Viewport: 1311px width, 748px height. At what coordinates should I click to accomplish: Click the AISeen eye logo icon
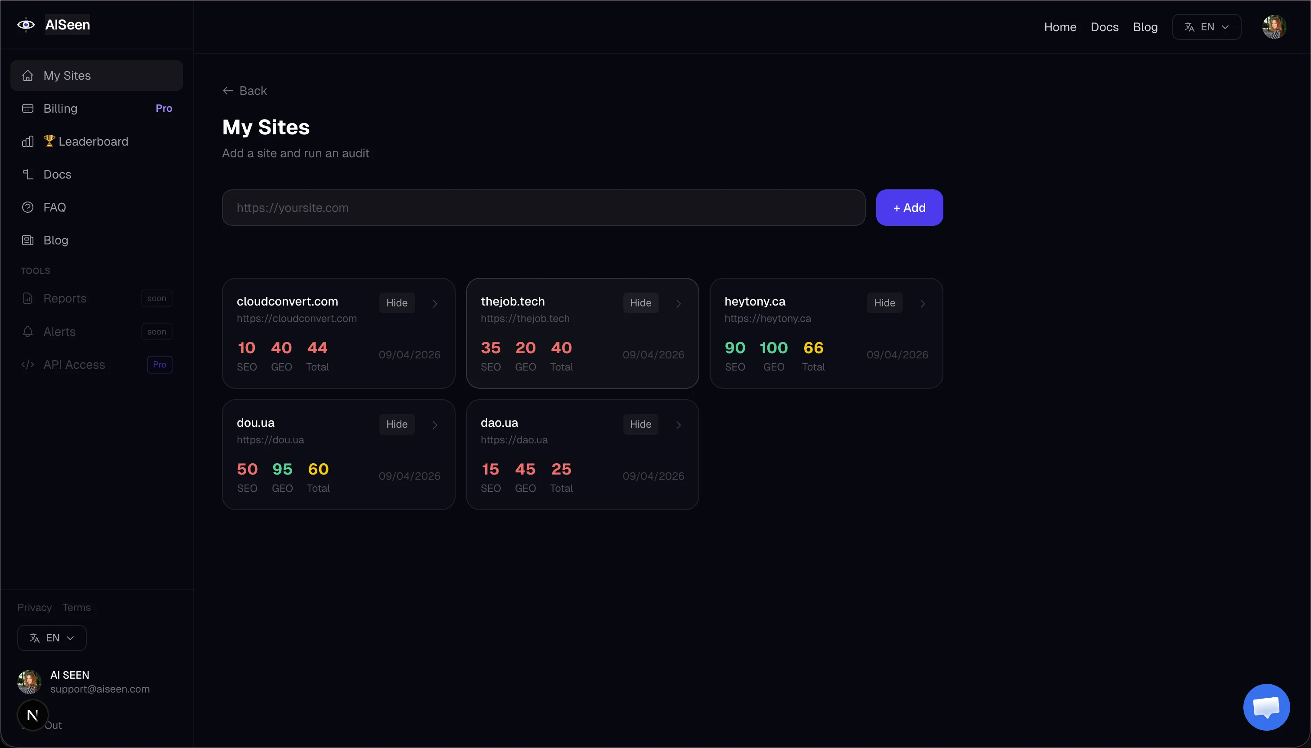(26, 25)
